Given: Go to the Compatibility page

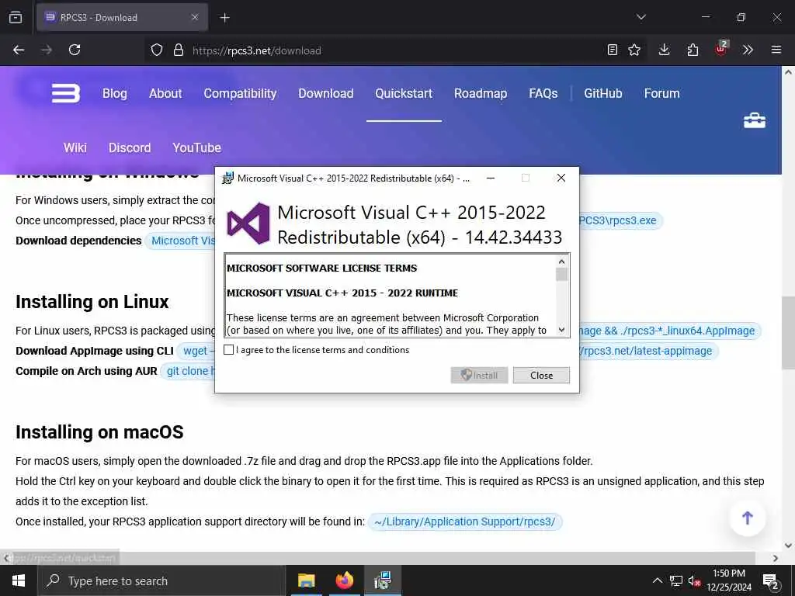Looking at the screenshot, I should pyautogui.click(x=241, y=93).
